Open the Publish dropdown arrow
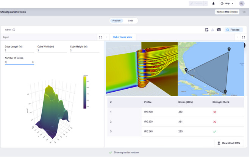 click(x=206, y=3)
